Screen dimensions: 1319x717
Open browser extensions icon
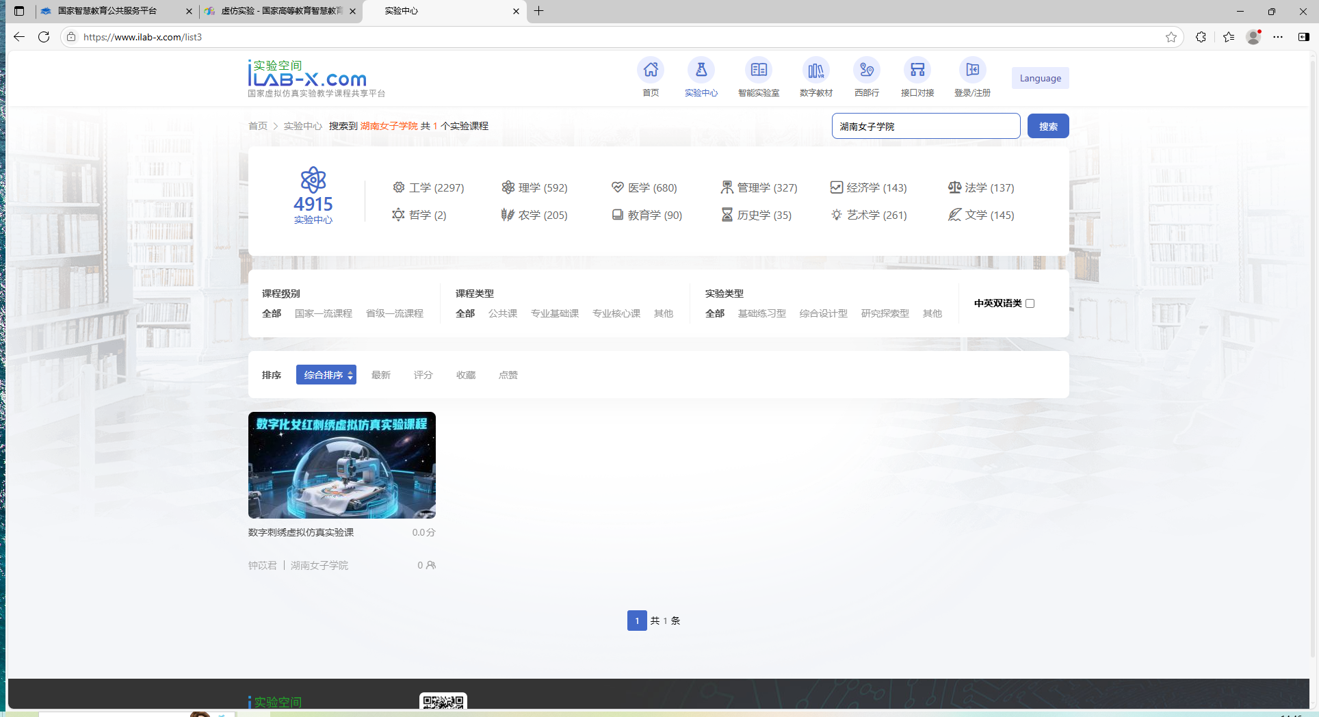click(1201, 37)
